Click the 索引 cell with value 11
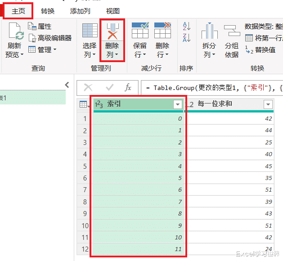Viewport: 283px width, 261px height. point(138,249)
